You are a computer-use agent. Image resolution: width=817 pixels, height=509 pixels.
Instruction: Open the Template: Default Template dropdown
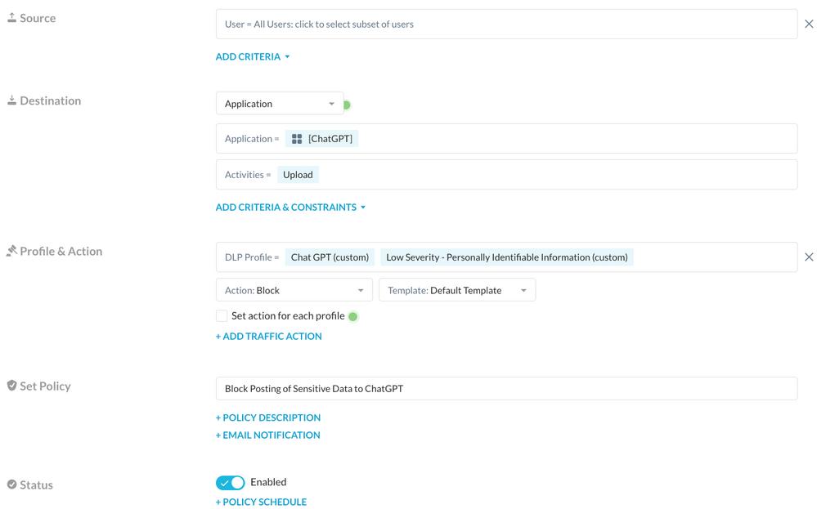456,290
